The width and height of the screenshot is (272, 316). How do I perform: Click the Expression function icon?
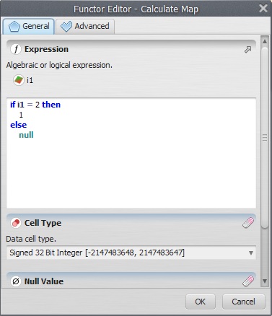[x=16, y=49]
